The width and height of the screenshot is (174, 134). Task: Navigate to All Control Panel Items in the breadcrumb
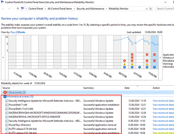60,9
